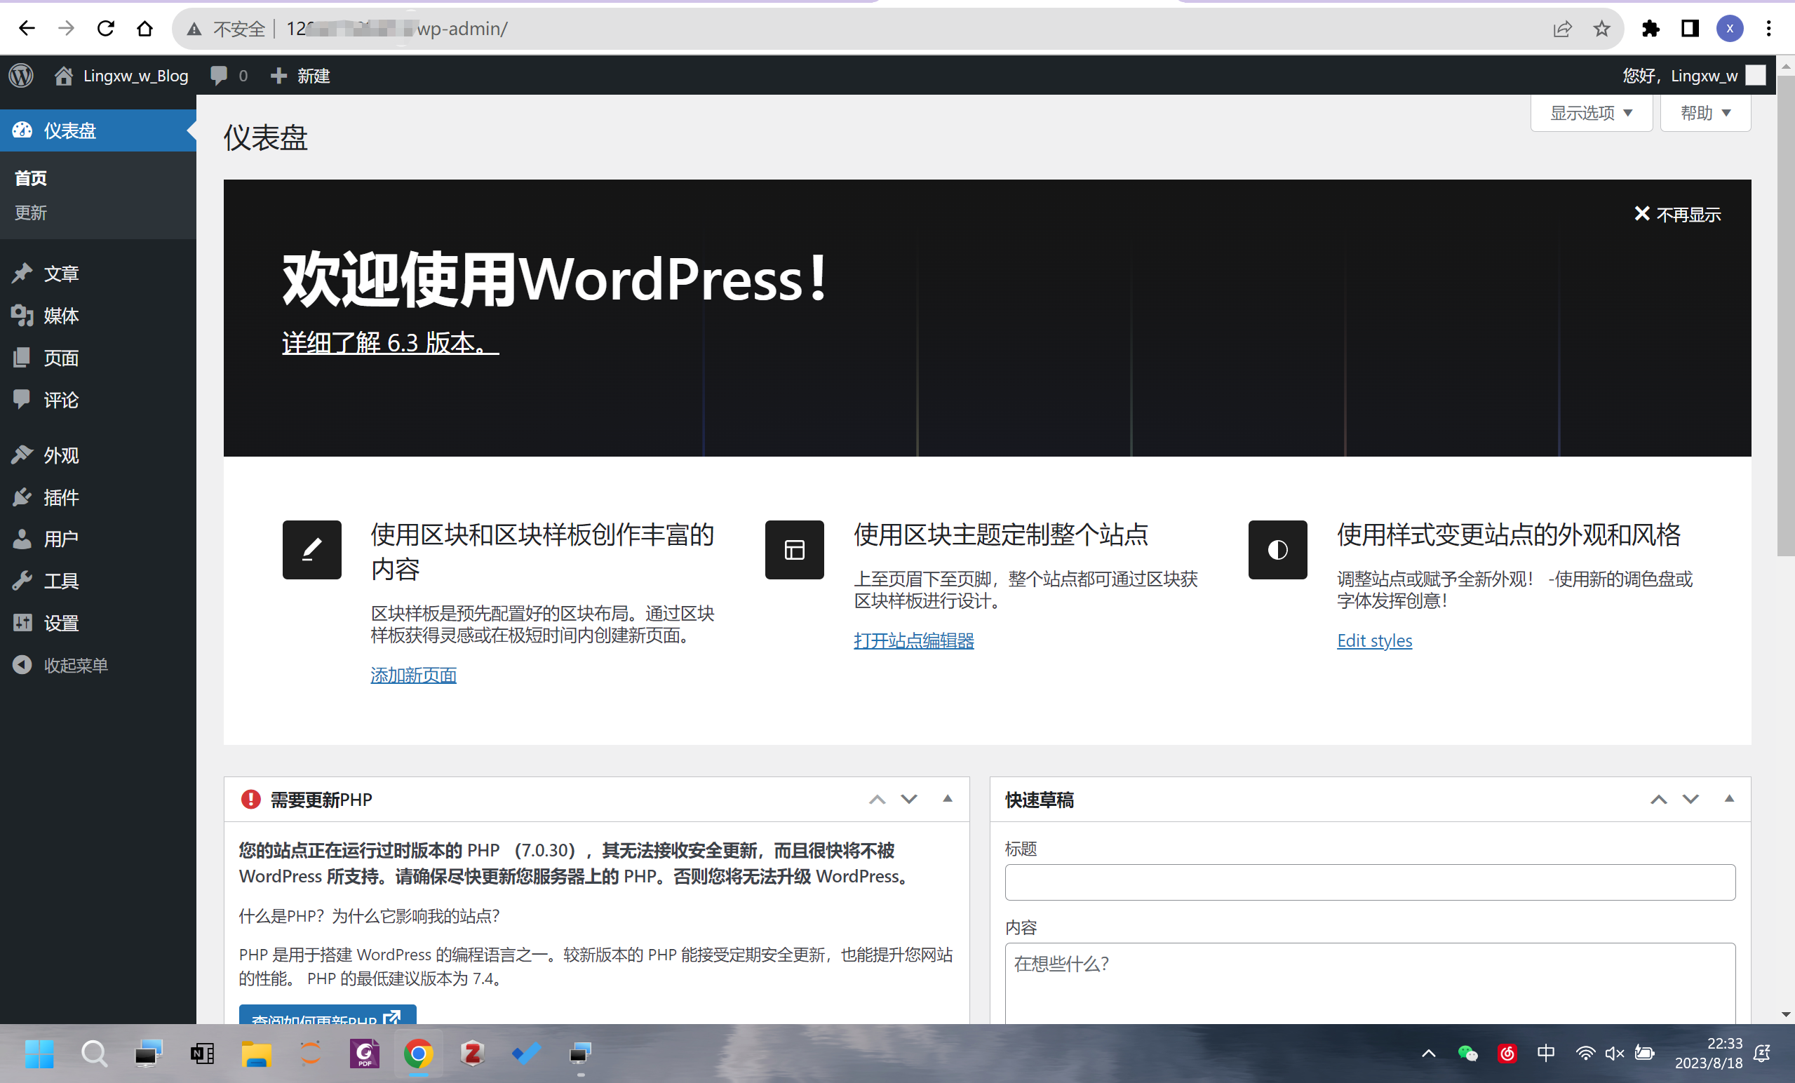
Task: Reload the page in browser
Action: tap(106, 28)
